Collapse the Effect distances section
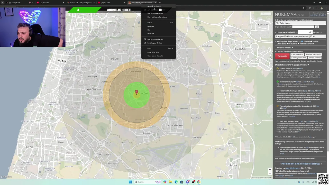This screenshot has width=329, height=185. (308, 65)
